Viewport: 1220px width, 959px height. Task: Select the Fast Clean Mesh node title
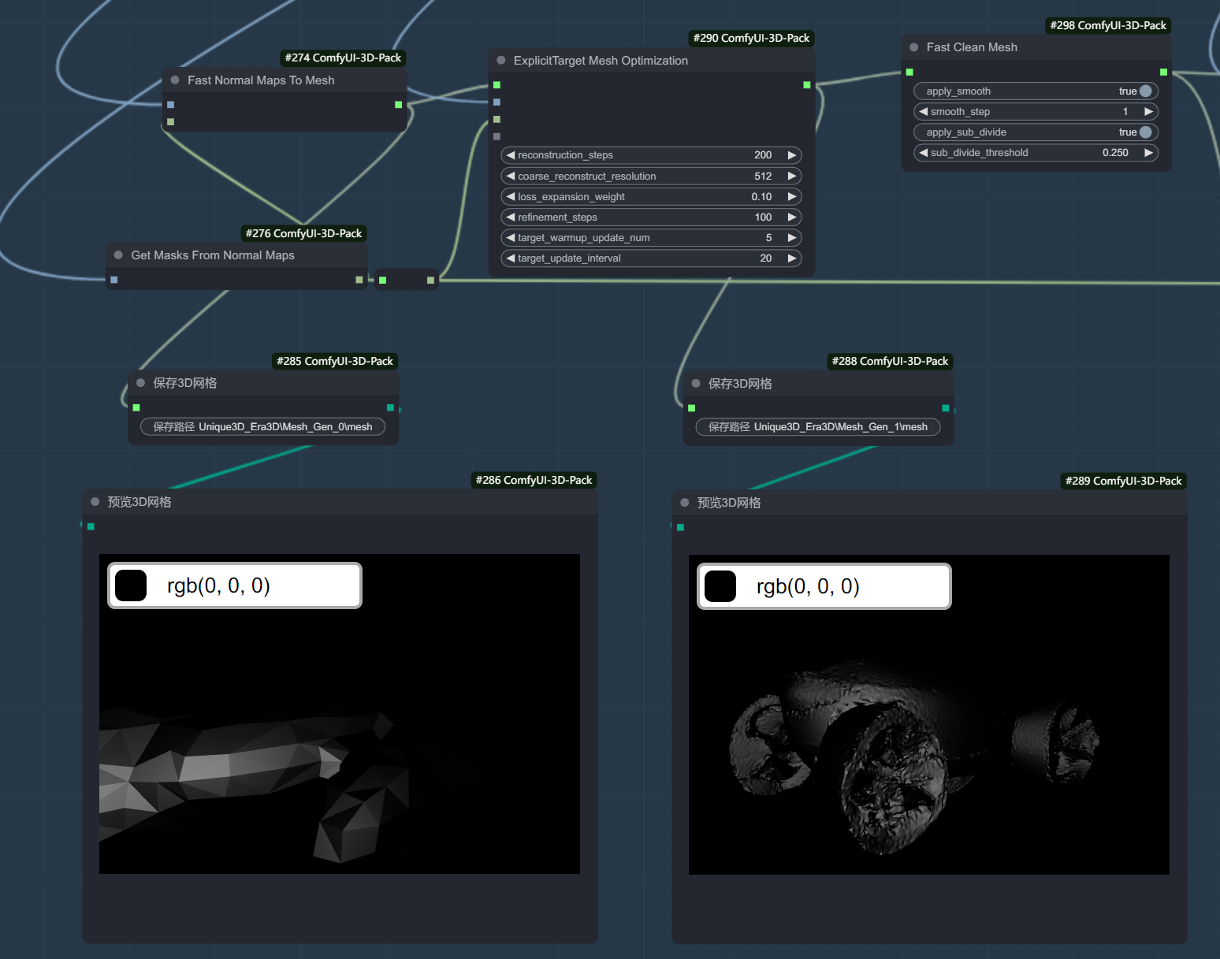(972, 47)
